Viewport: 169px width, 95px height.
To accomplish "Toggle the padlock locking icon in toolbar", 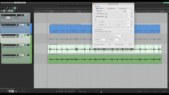I will (1, 11).
